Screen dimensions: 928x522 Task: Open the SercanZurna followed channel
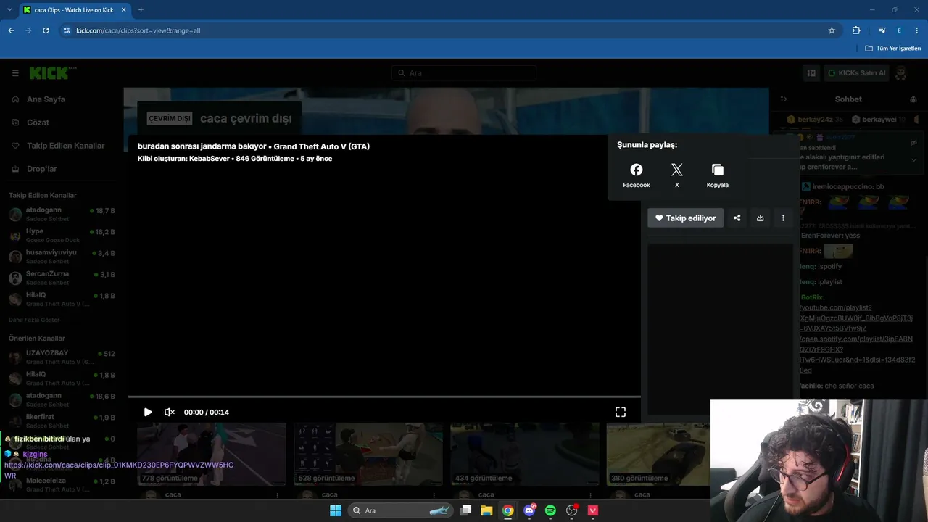pos(62,278)
